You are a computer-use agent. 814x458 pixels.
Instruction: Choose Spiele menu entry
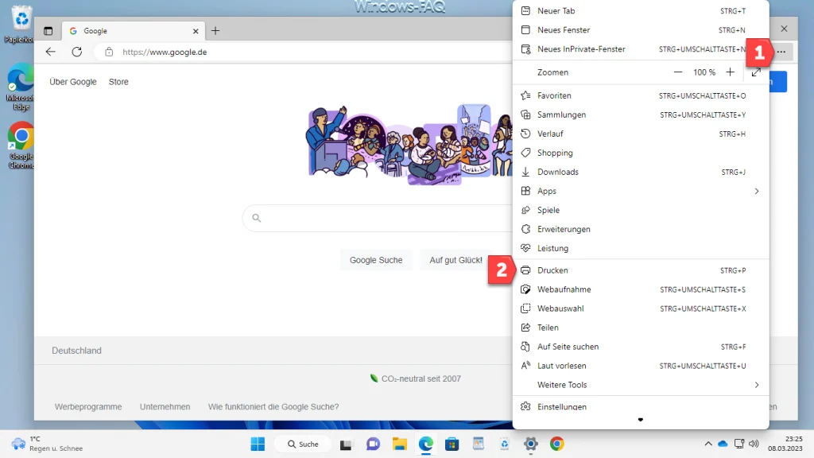[641, 210]
